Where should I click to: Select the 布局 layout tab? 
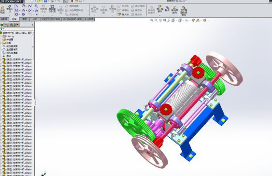[14, 19]
